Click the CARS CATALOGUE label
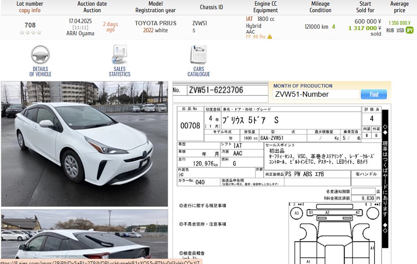Screen dimensions: 417x264 199,71
